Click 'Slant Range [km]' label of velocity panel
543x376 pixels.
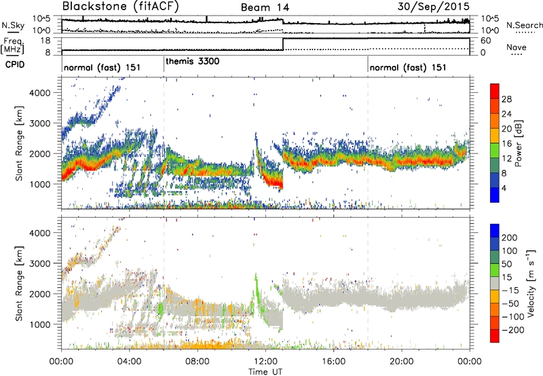click(19, 284)
